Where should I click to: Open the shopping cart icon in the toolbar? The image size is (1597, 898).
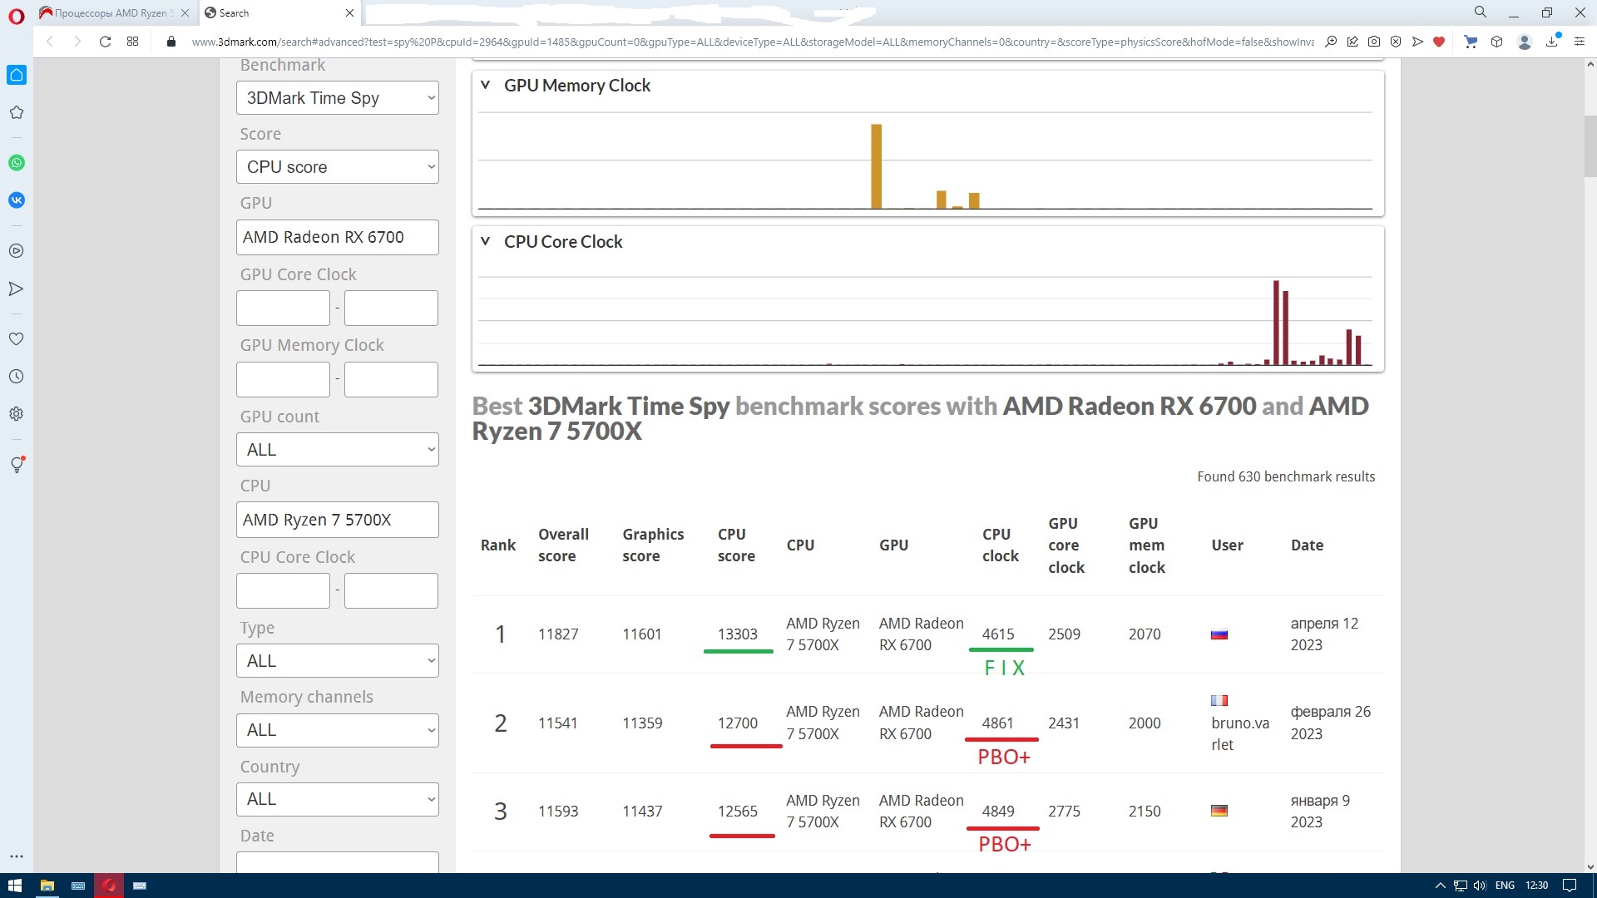pos(1471,42)
